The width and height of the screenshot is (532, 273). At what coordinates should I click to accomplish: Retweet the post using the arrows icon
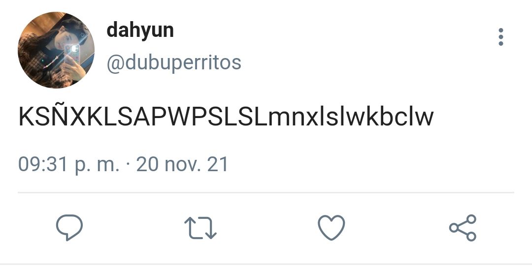[200, 228]
